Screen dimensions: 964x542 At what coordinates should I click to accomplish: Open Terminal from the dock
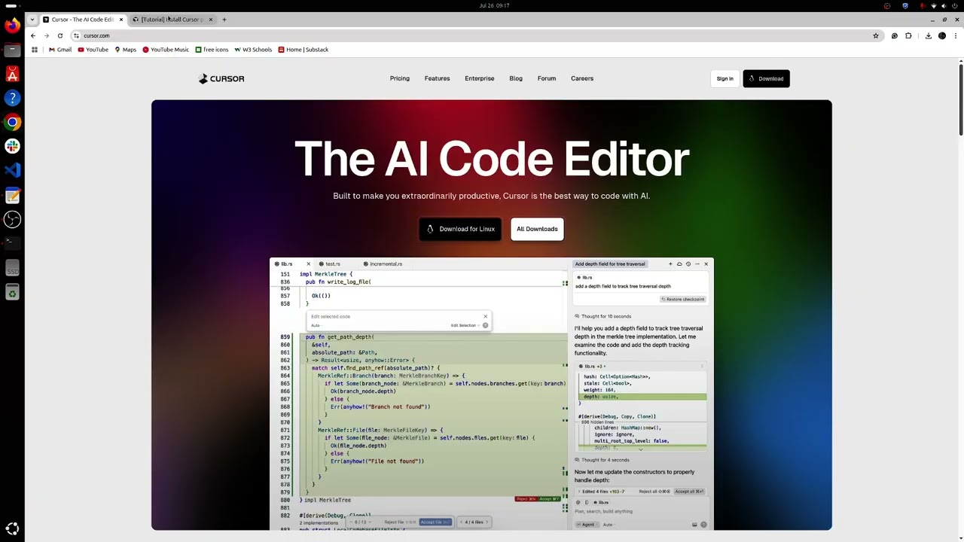[12, 243]
